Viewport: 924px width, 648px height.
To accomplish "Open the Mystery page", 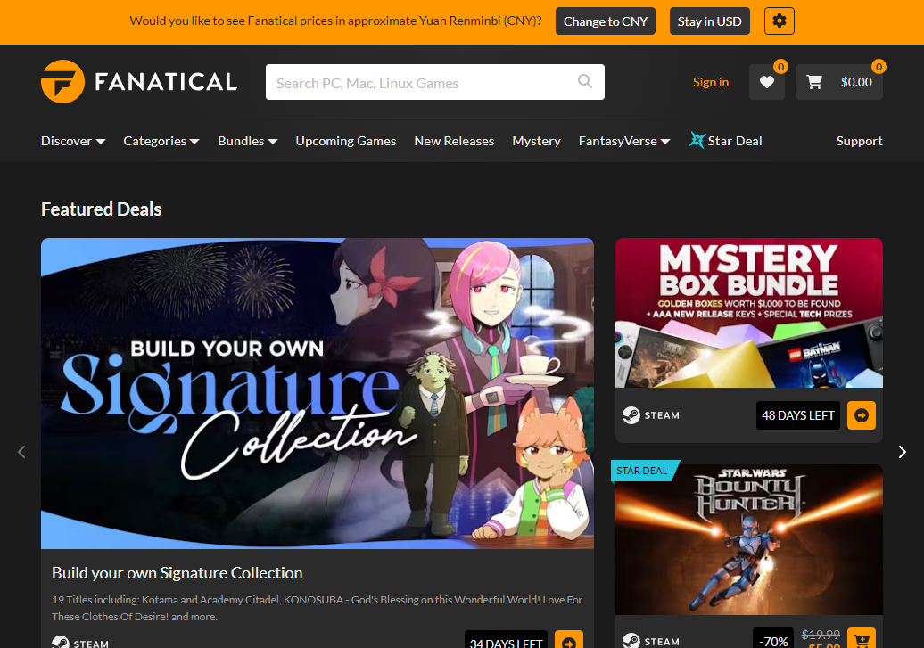I will (536, 141).
